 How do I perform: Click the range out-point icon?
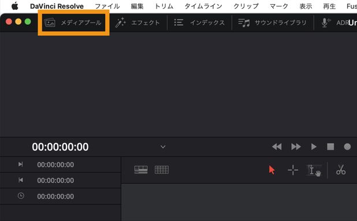pyautogui.click(x=20, y=180)
